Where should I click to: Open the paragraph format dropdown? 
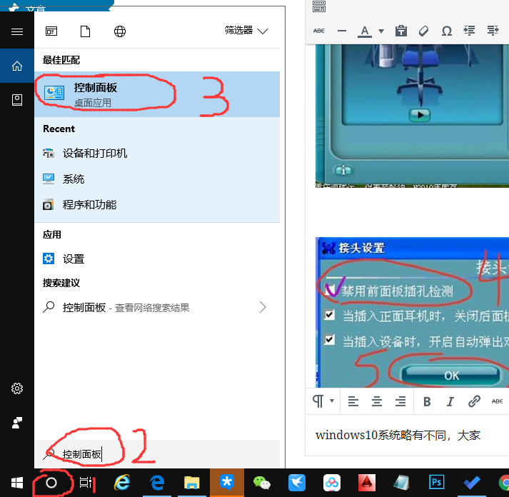[323, 401]
